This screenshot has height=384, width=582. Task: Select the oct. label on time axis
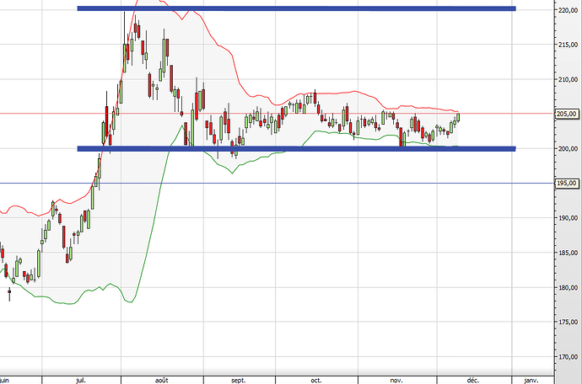click(316, 380)
